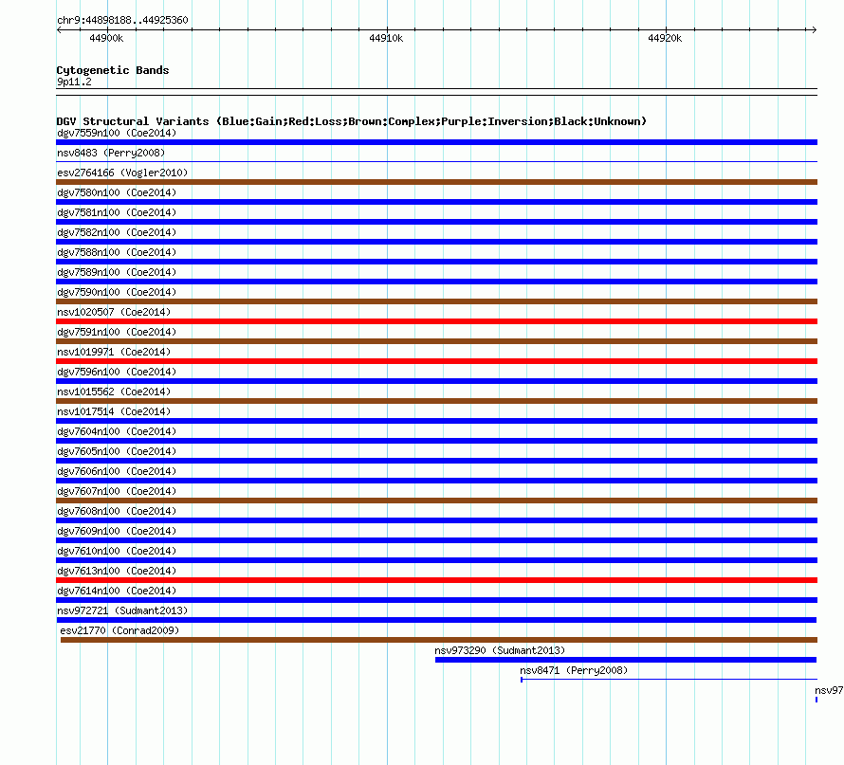Select the blue bar of nsv972721
The width and height of the screenshot is (844, 765).
[x=436, y=620]
